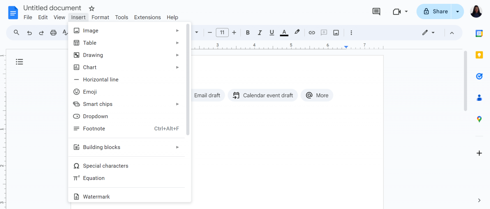490x209 pixels.
Task: Toggle bold formatting
Action: click(248, 32)
